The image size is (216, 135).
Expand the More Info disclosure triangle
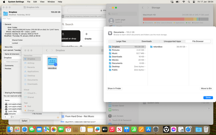pyautogui.click(x=3, y=47)
